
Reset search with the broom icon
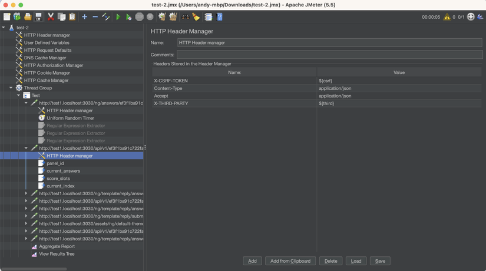pos(196,16)
